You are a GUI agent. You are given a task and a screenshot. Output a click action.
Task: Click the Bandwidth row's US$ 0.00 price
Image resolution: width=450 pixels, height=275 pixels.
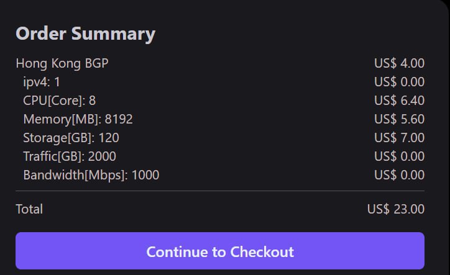coord(399,175)
